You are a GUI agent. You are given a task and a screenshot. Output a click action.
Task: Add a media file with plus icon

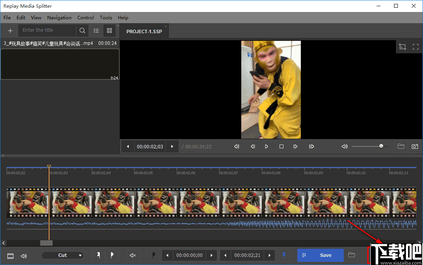pyautogui.click(x=10, y=31)
